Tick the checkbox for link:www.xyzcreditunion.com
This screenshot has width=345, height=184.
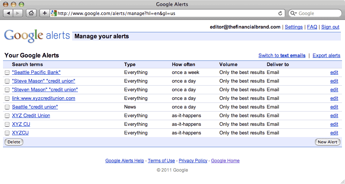[x=7, y=98]
